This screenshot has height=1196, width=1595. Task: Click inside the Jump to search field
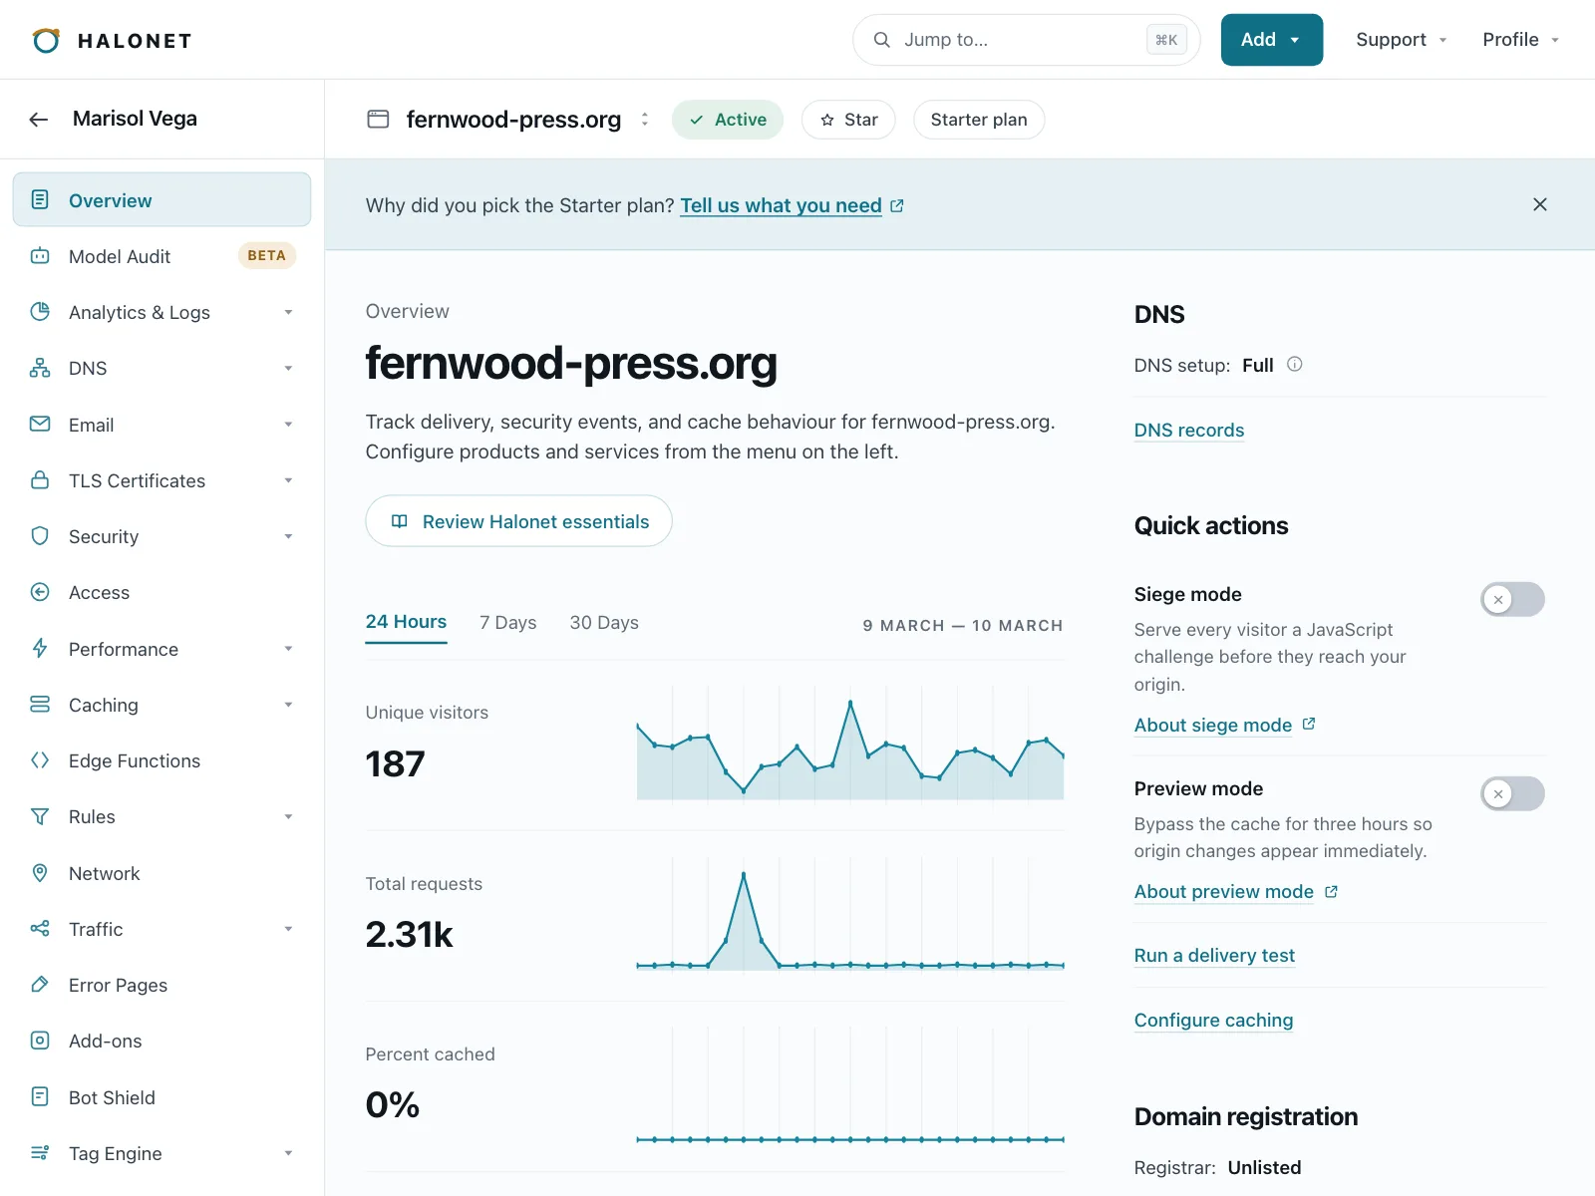click(1027, 40)
